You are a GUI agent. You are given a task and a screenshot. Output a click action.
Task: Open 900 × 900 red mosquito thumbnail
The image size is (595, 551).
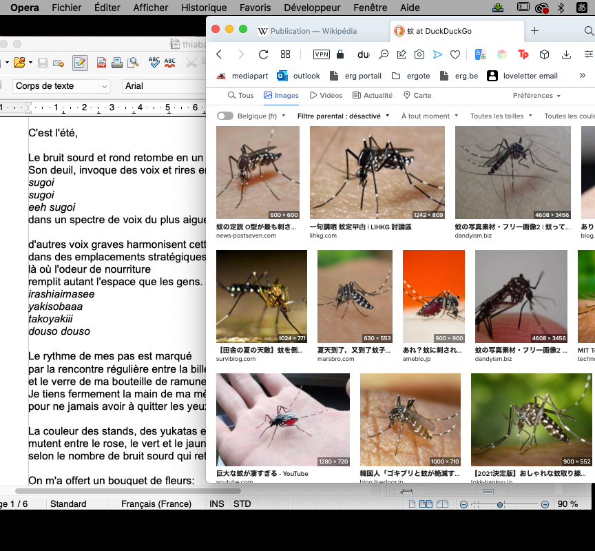[433, 296]
